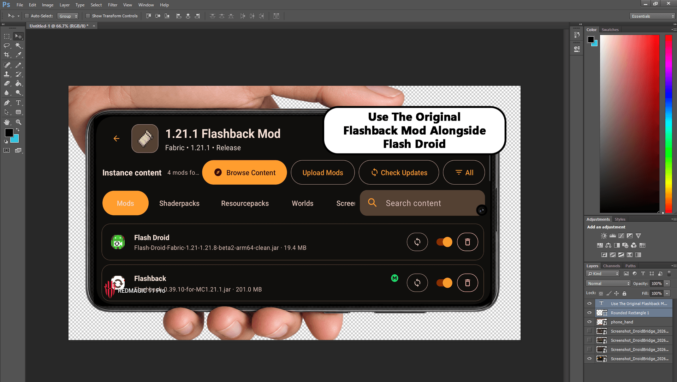The image size is (677, 382).
Task: Switch to the Swatches tab
Action: (610, 30)
